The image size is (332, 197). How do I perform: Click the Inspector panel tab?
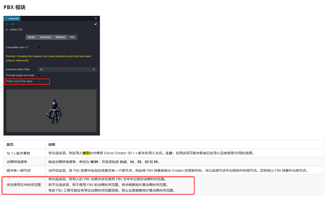[x=12, y=18]
